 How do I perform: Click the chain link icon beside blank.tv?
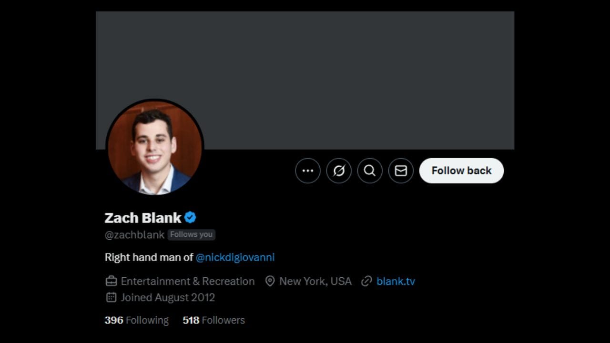point(366,281)
